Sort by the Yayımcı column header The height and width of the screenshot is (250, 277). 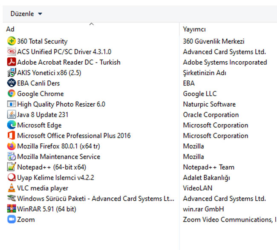(x=228, y=29)
